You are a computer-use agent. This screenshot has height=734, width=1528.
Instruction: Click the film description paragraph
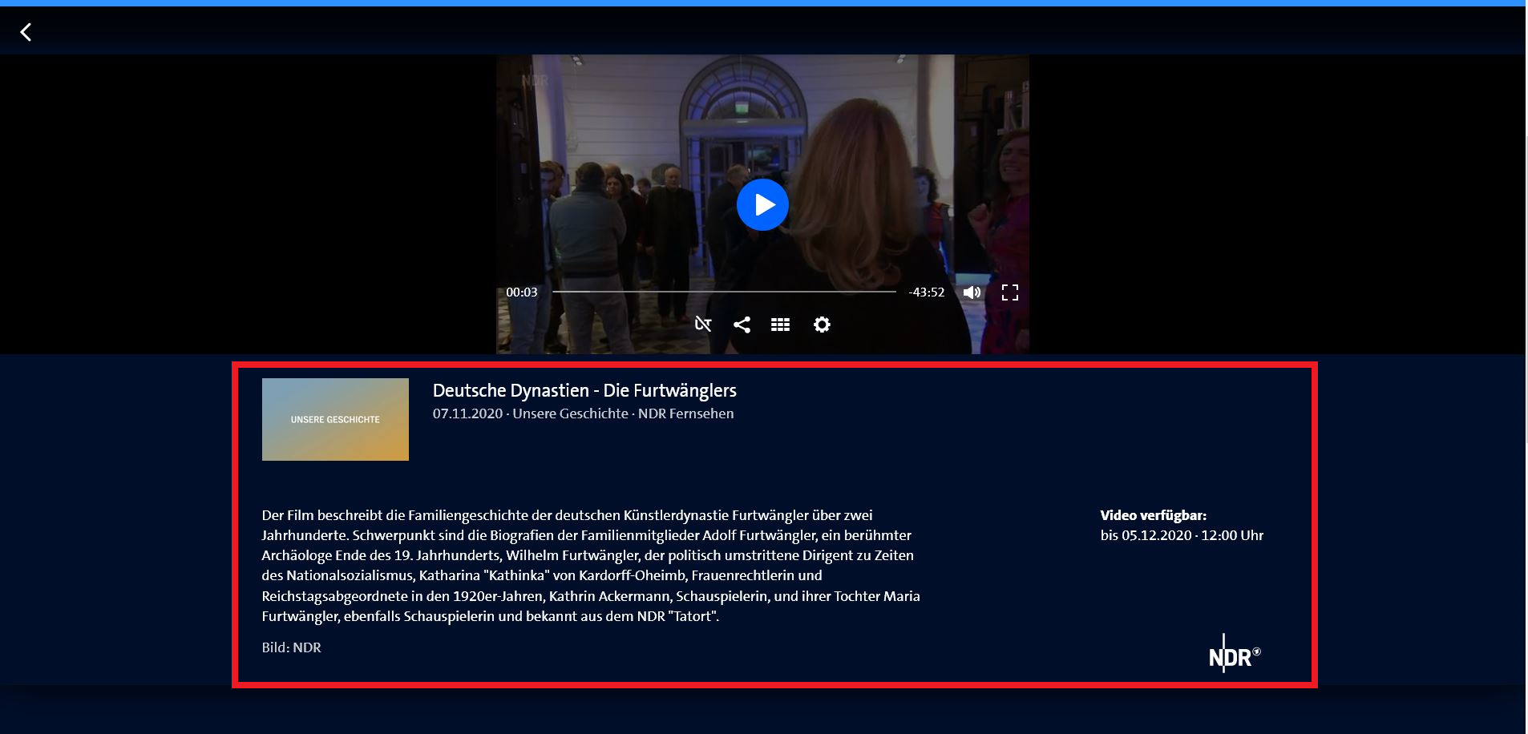591,566
